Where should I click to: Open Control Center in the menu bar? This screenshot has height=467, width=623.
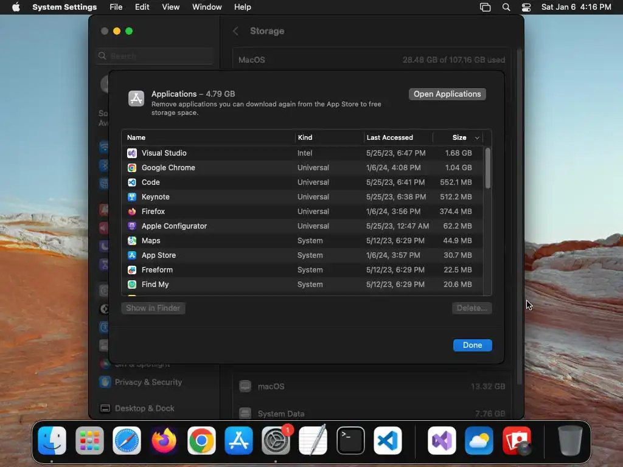pos(526,7)
